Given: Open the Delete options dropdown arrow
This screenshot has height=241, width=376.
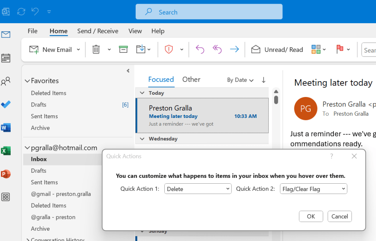Looking at the screenshot, I should [109, 50].
